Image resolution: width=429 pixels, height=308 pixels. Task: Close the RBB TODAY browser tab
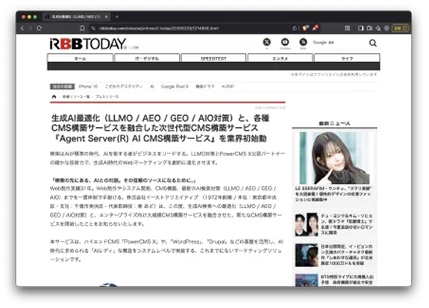click(x=107, y=16)
